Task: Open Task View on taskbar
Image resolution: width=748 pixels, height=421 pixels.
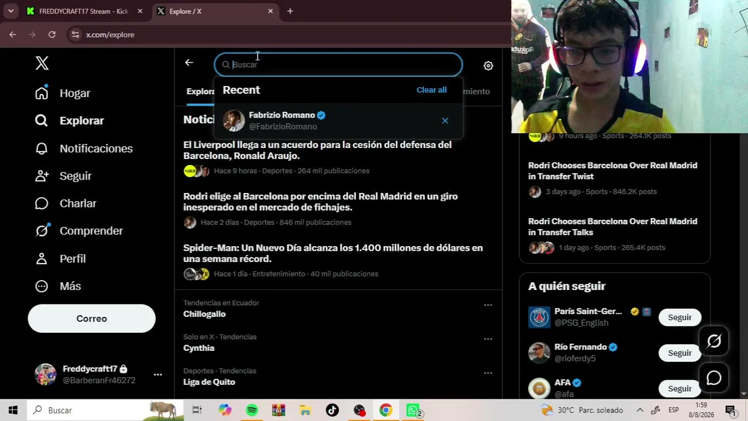Action: click(197, 410)
